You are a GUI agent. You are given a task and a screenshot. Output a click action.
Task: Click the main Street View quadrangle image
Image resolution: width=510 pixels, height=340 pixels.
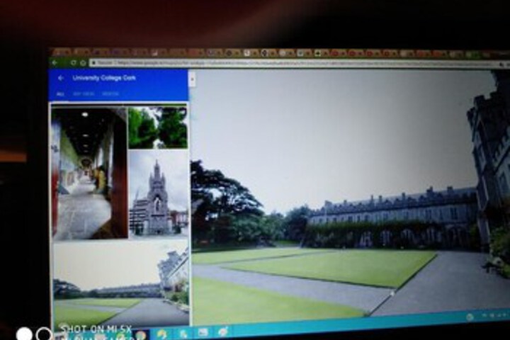click(350, 195)
